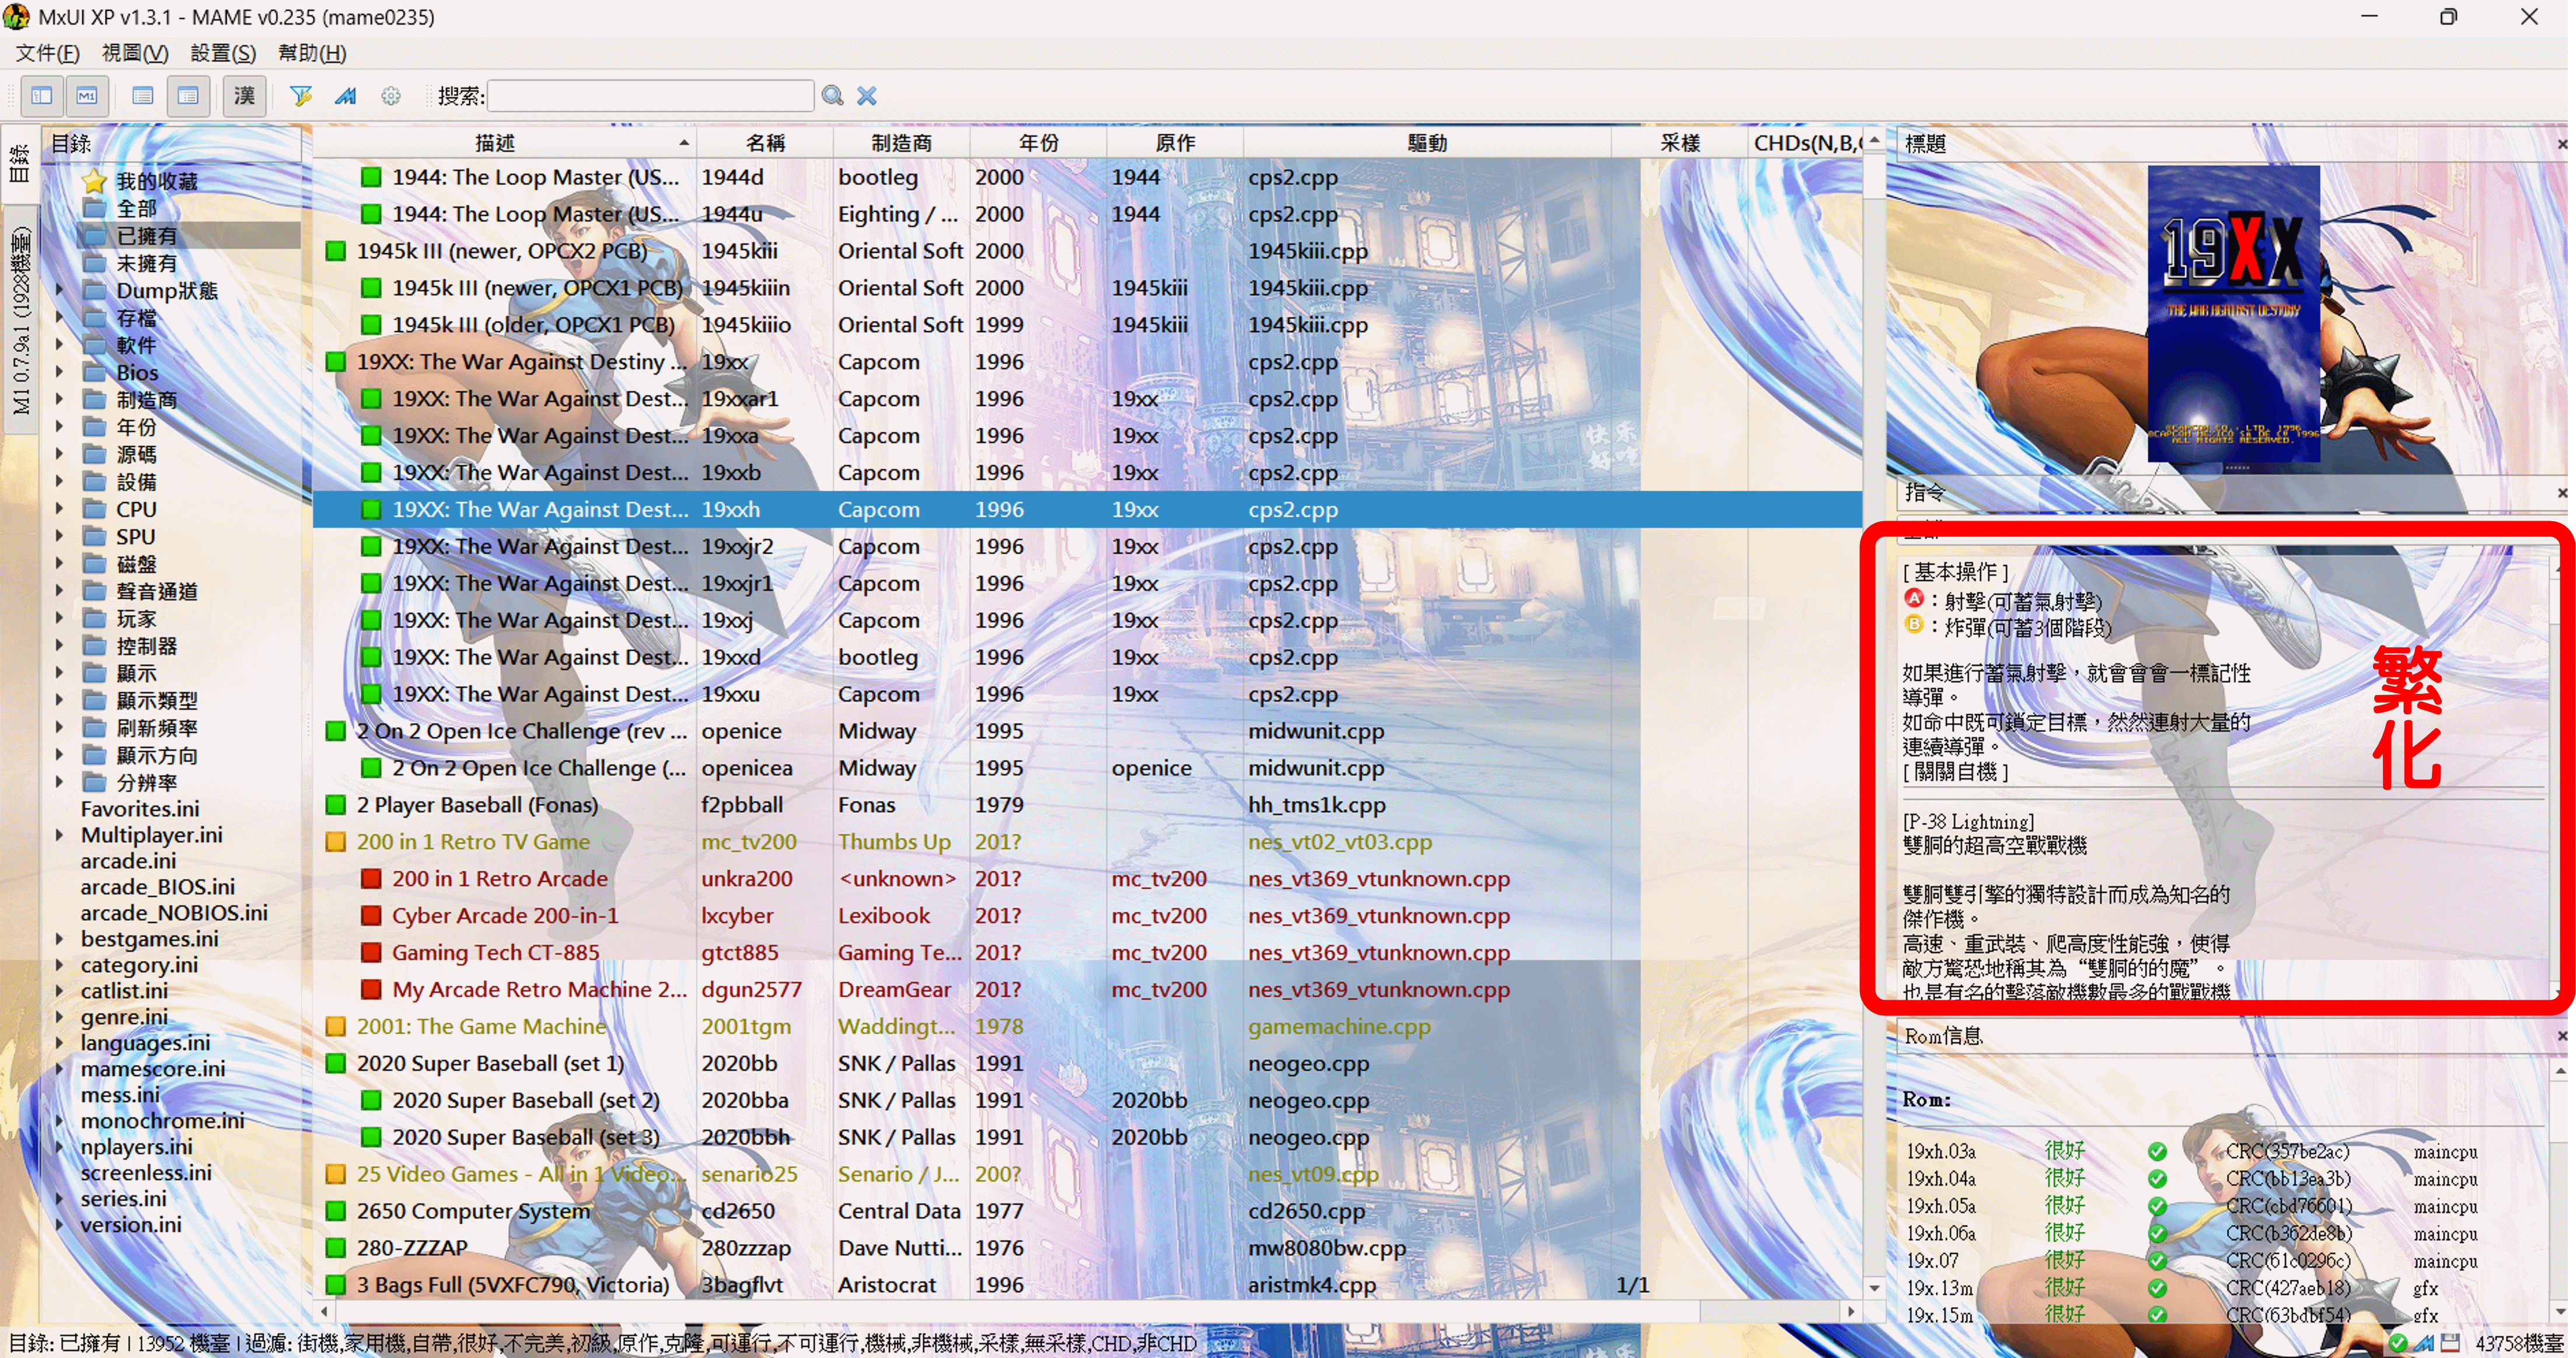Sort by the 采樣 column header
The width and height of the screenshot is (2576, 1358).
1679,143
